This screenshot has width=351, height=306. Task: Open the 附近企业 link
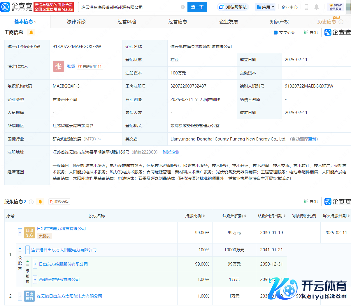click(x=171, y=152)
